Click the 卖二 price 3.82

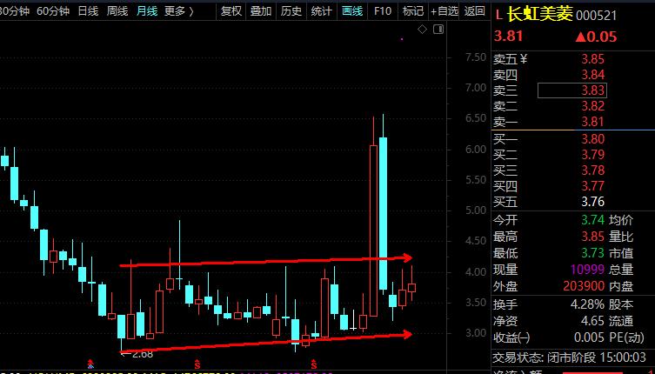pyautogui.click(x=592, y=106)
